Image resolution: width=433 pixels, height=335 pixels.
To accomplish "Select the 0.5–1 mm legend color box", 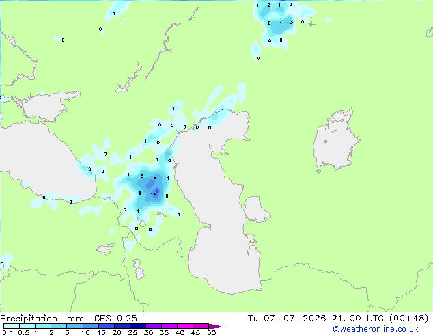I will 27,326.
